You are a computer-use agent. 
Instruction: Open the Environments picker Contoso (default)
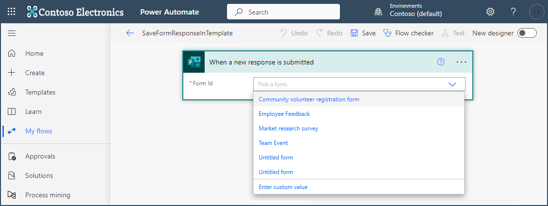[x=415, y=12]
